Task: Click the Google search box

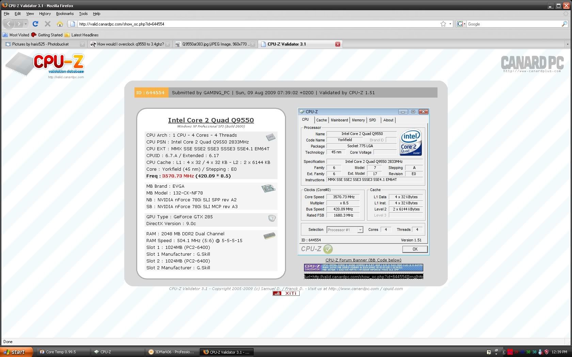Action: (514, 24)
